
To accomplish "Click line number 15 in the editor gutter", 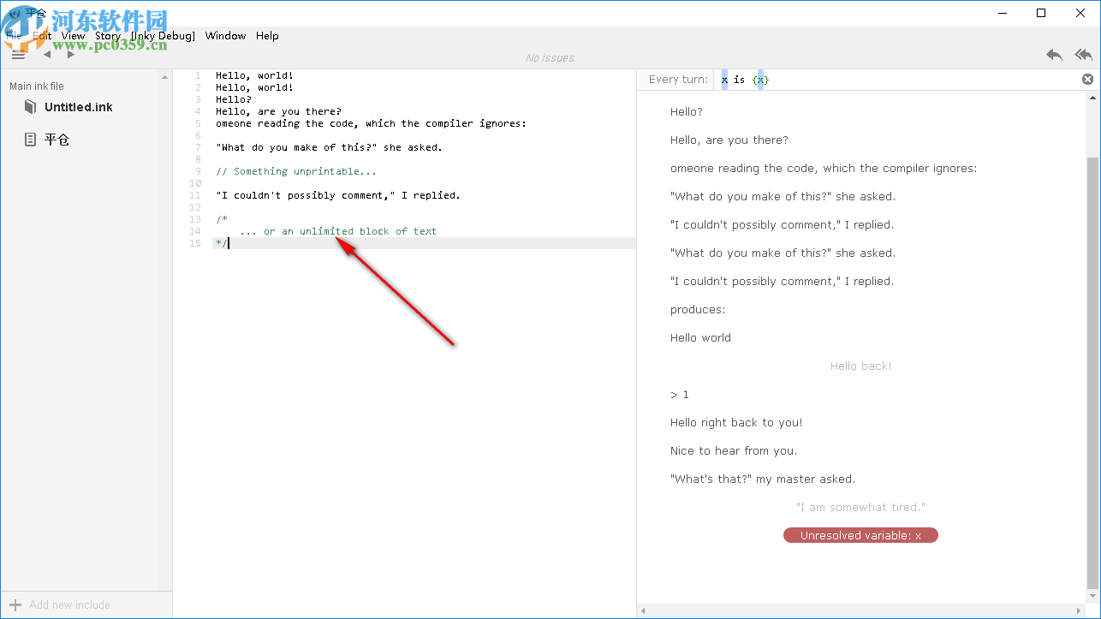I will point(196,243).
